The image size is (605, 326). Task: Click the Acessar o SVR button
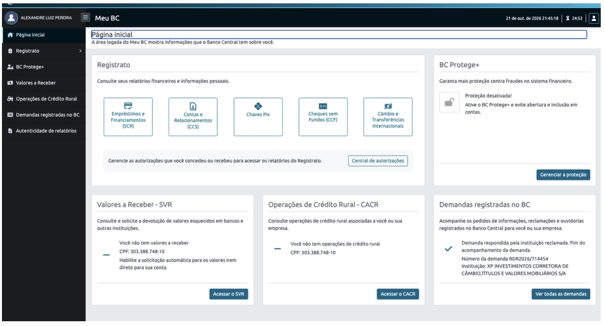point(229,294)
